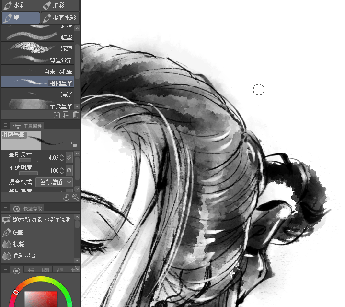Choose the 濃淡 brush preset
This screenshot has width=345, height=307.
37,94
